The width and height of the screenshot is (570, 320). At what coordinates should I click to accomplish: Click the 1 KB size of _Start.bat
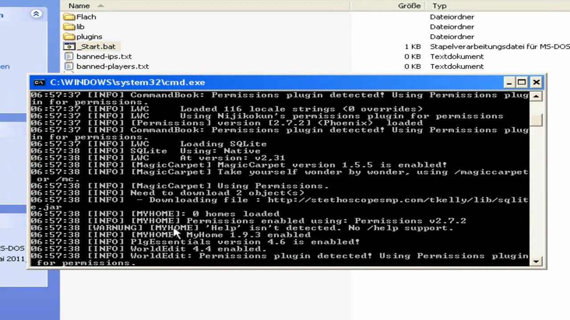click(x=413, y=46)
